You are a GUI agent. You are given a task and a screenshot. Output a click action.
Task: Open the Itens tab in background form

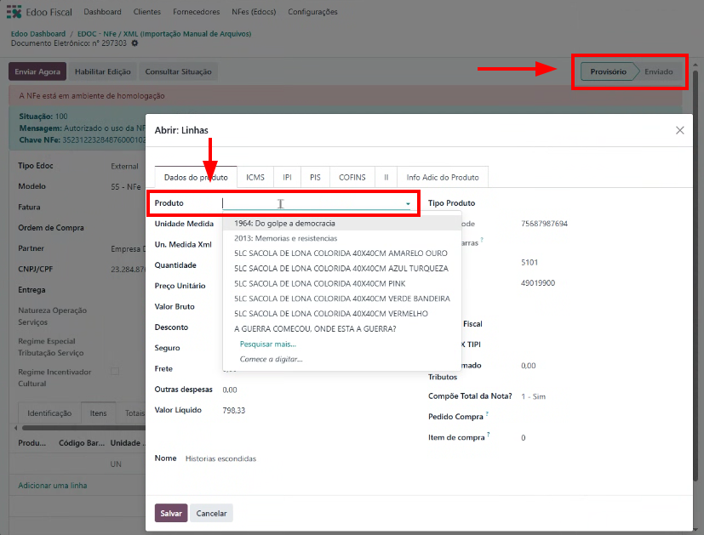(x=98, y=413)
